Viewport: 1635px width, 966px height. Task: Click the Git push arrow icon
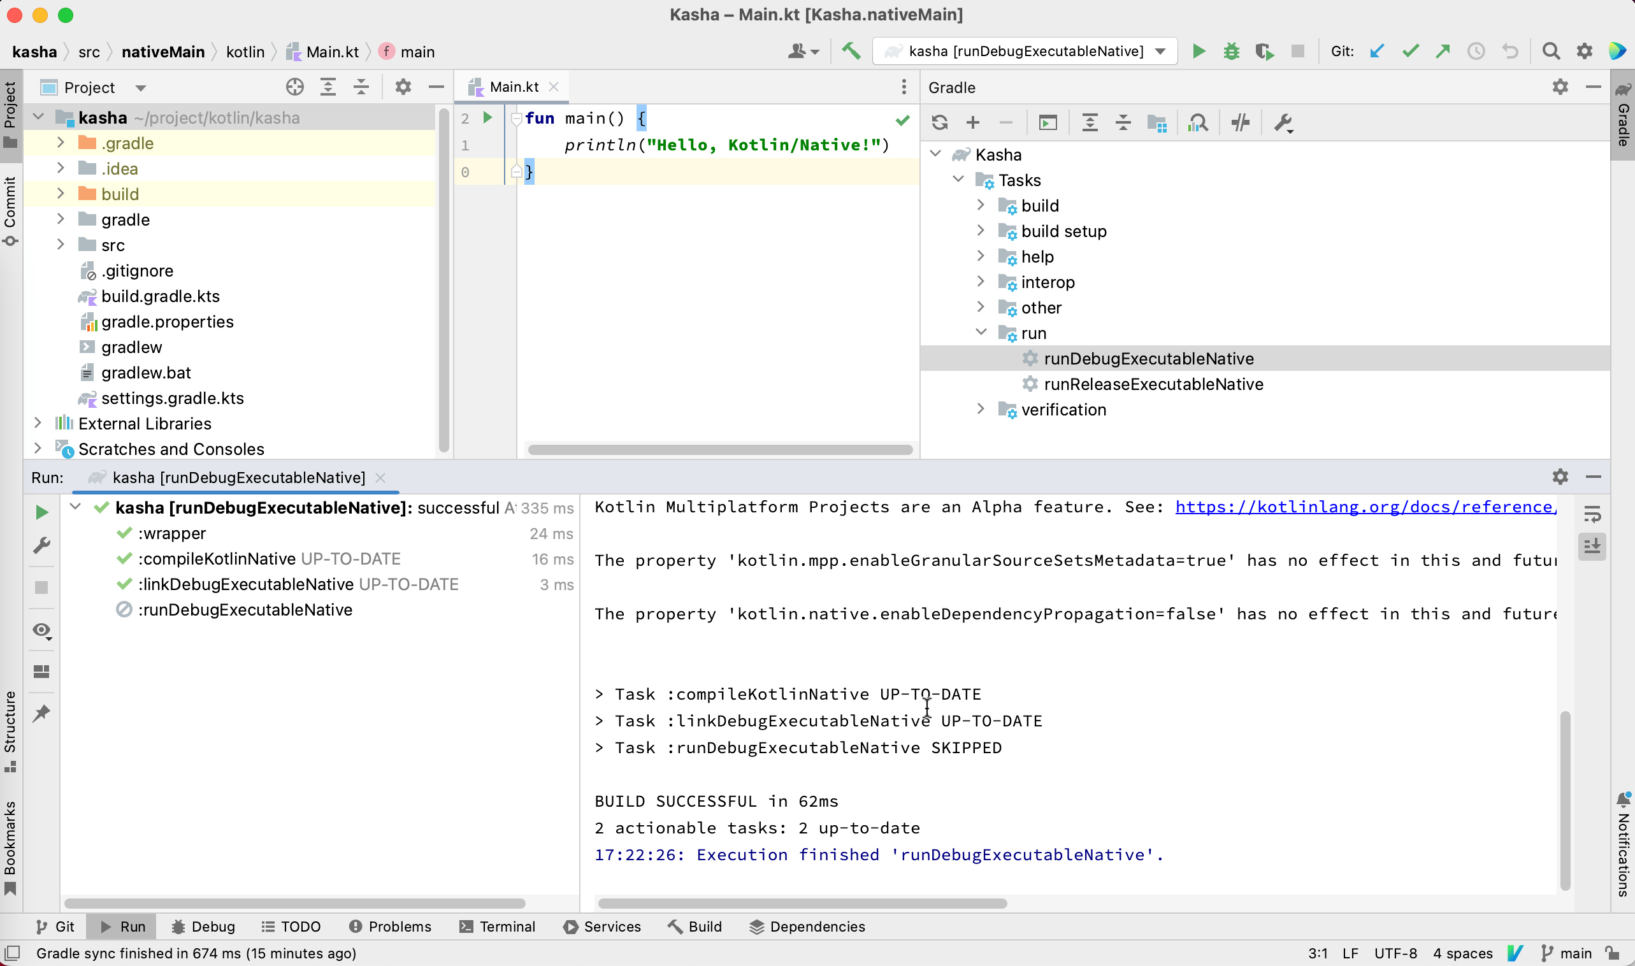tap(1443, 51)
